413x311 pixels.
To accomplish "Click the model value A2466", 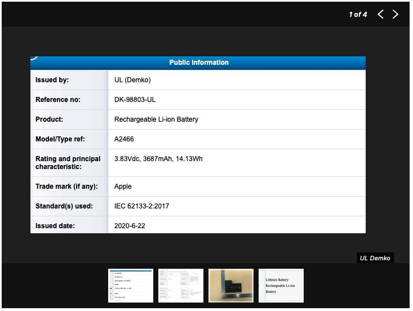I will [x=124, y=139].
